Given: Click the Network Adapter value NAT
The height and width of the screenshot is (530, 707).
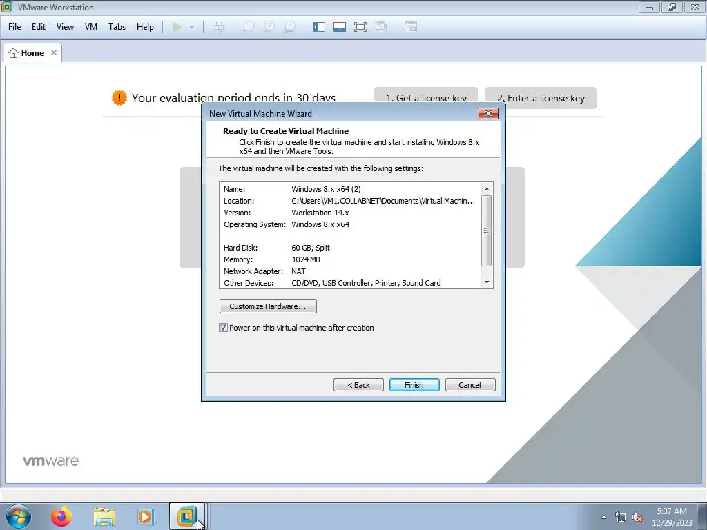Looking at the screenshot, I should click(x=298, y=271).
